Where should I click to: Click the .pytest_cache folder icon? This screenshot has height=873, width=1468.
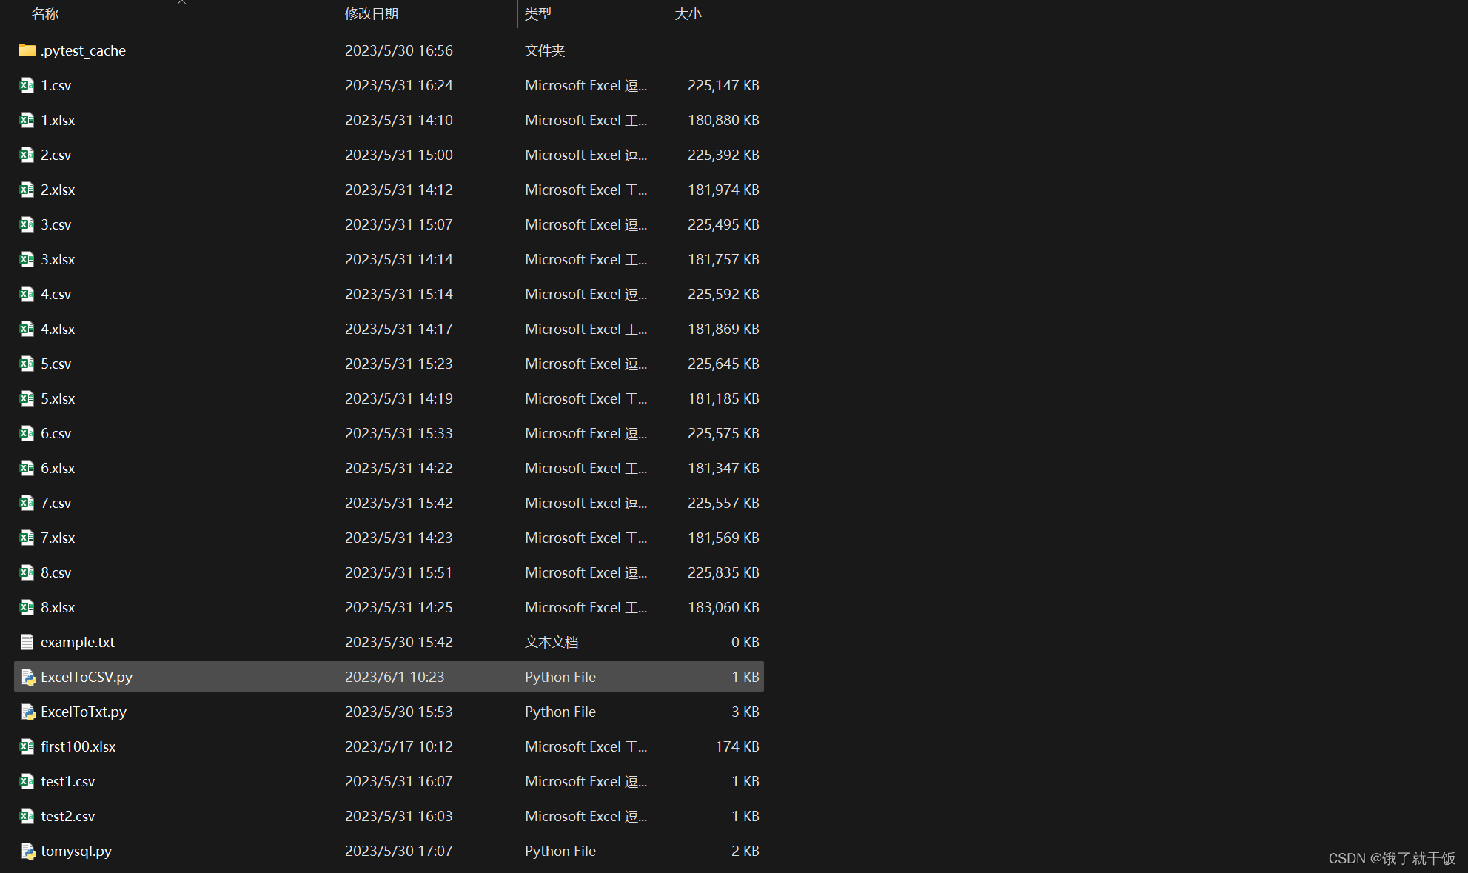pyautogui.click(x=27, y=50)
